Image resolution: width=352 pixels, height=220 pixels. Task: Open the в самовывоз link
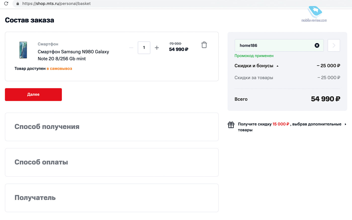(59, 69)
